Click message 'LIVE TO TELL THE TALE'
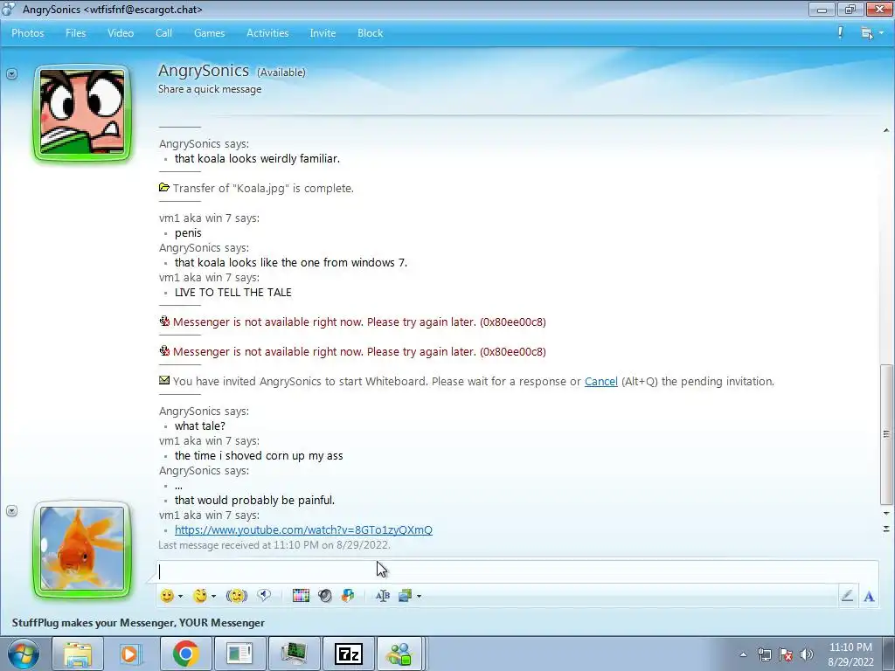 click(232, 292)
